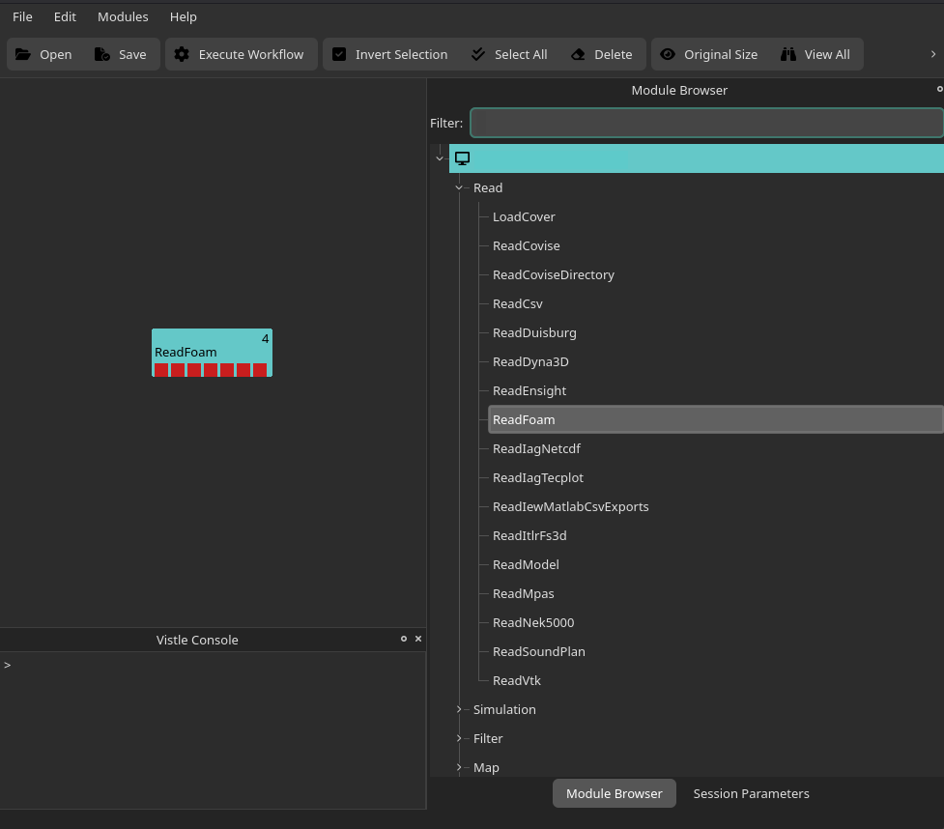The image size is (944, 829).
Task: Click the Save file icon
Action: click(x=102, y=54)
